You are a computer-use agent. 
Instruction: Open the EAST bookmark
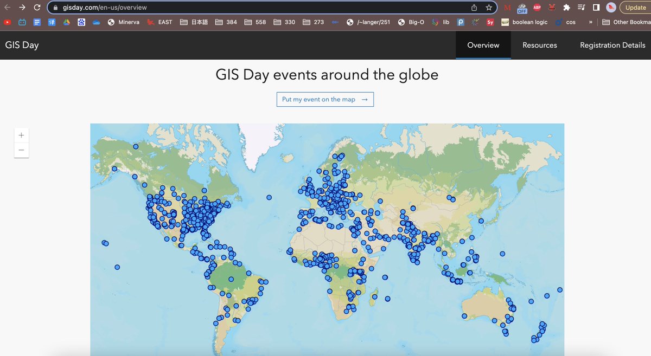159,22
